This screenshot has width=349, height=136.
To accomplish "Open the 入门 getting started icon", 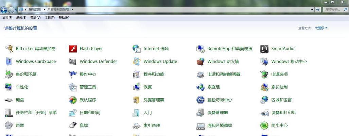I will 137,113.
